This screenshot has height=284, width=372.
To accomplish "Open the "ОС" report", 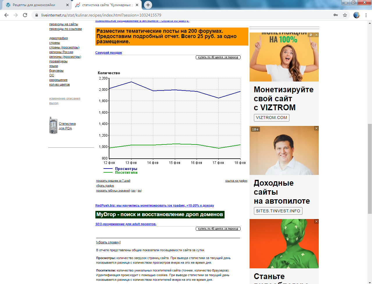I will coord(51,75).
